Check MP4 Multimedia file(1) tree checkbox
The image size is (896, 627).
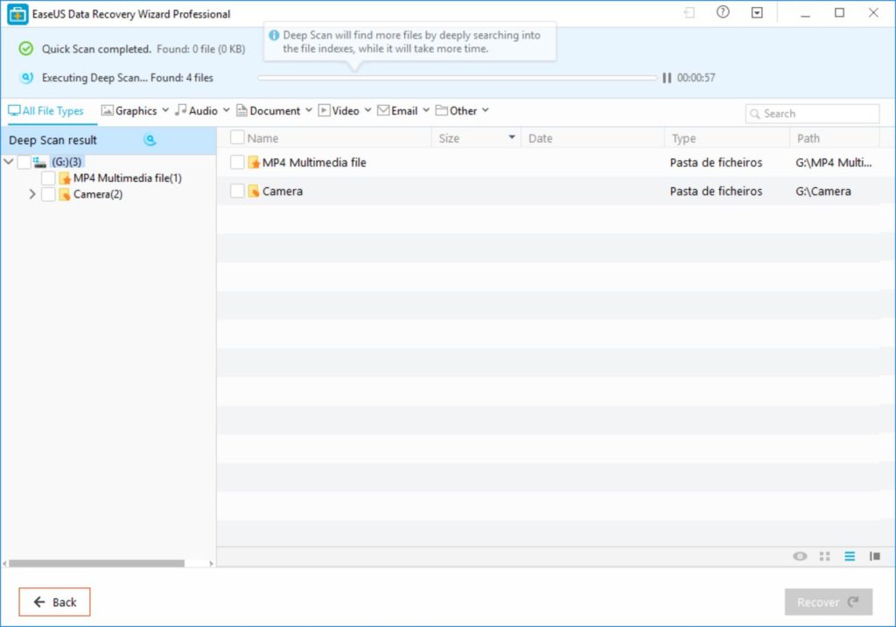pyautogui.click(x=49, y=178)
